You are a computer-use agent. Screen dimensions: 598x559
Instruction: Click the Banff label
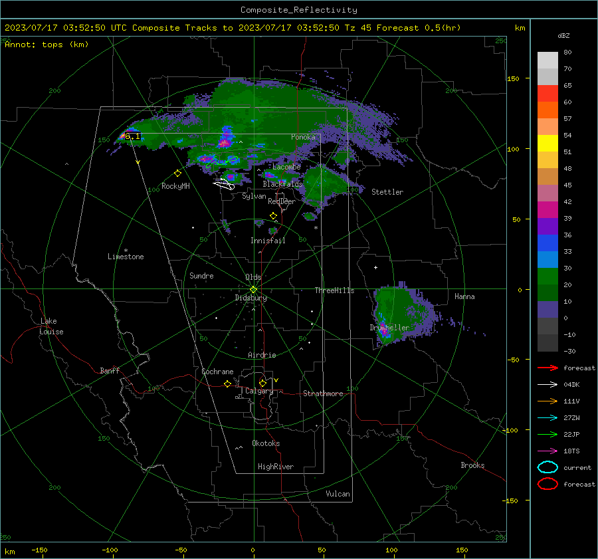click(x=110, y=370)
